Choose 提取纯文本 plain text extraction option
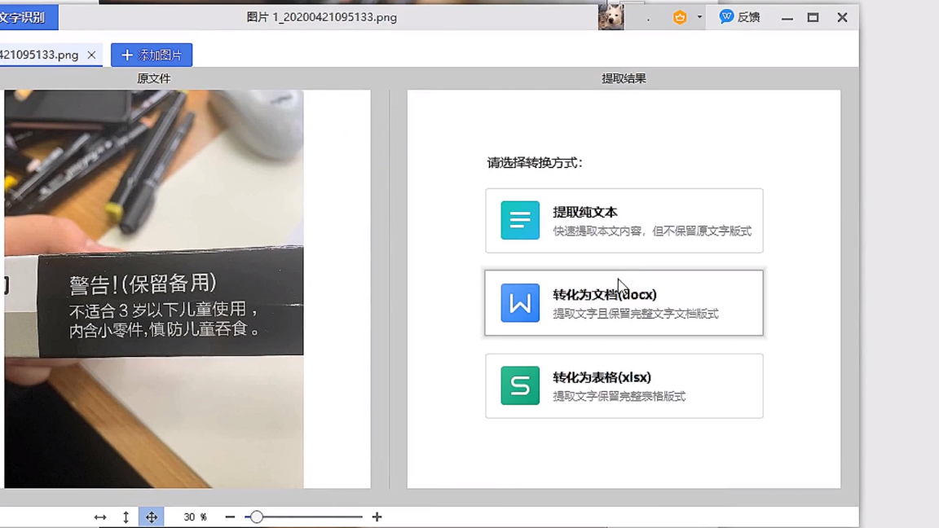 [624, 221]
